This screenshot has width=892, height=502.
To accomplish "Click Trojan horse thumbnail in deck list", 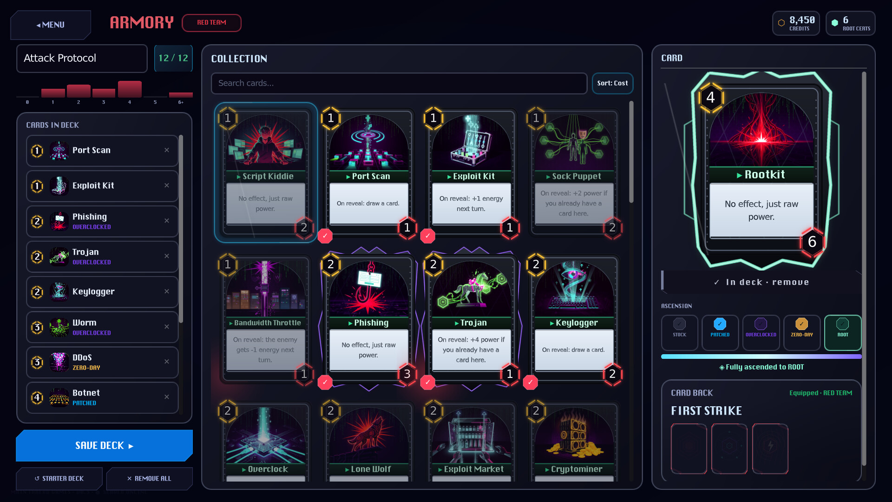I will tap(59, 257).
